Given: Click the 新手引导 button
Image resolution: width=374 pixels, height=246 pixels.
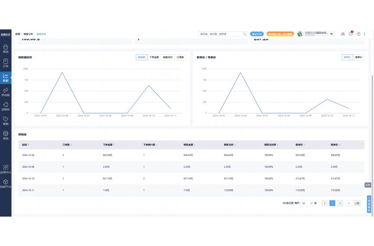Looking at the screenshot, I should pyautogui.click(x=257, y=34).
